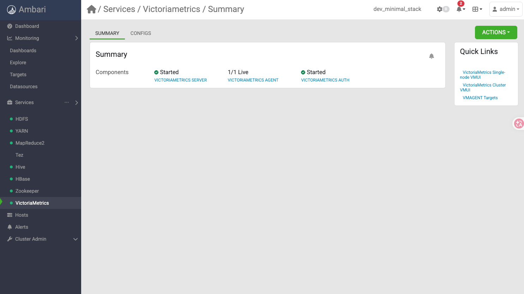
Task: Open alerts bell with 2 badge
Action: [460, 8]
